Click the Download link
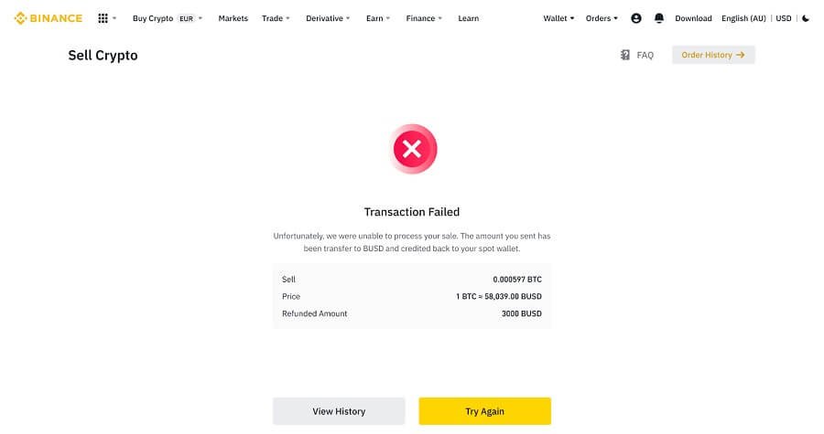The width and height of the screenshot is (824, 434). (693, 18)
